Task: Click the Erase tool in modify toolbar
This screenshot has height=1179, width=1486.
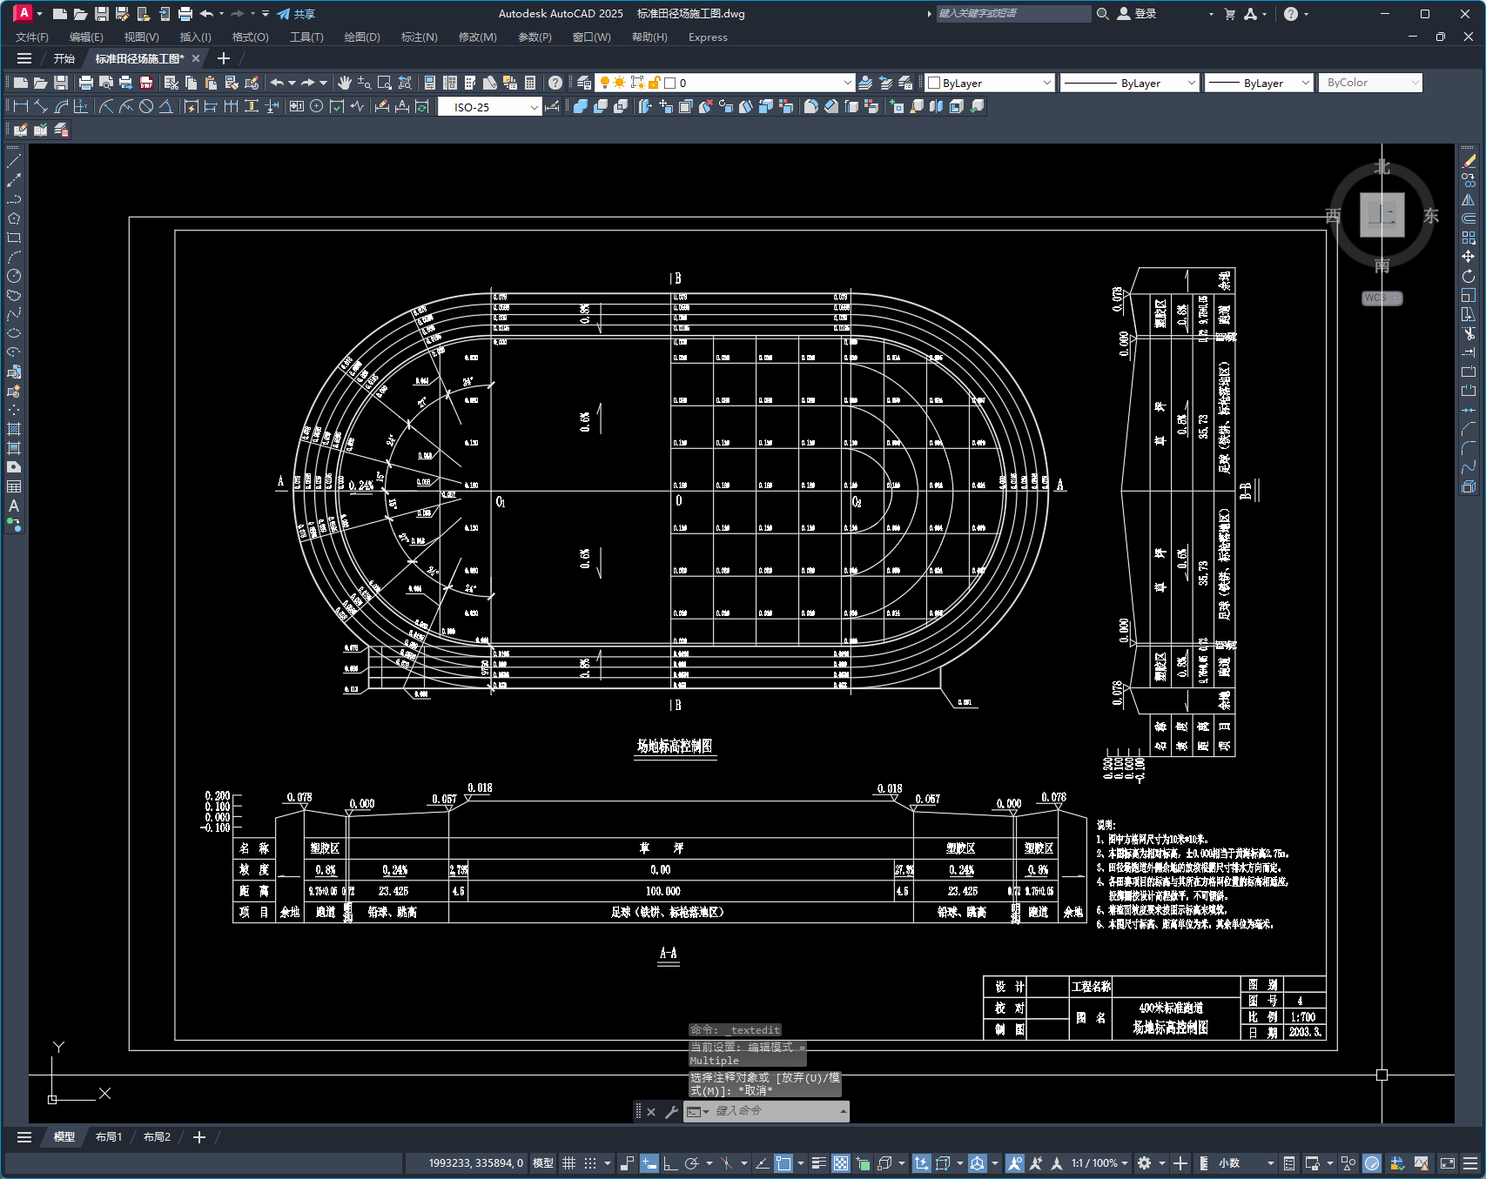Action: pyautogui.click(x=1469, y=161)
